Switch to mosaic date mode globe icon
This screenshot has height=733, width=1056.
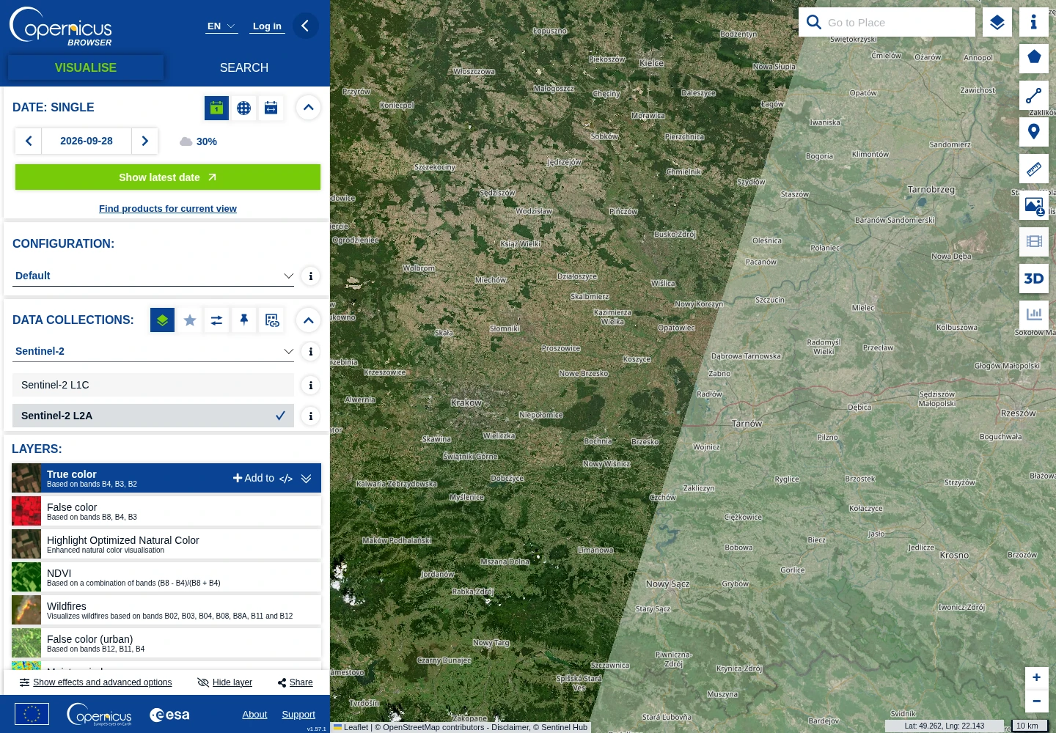[243, 108]
